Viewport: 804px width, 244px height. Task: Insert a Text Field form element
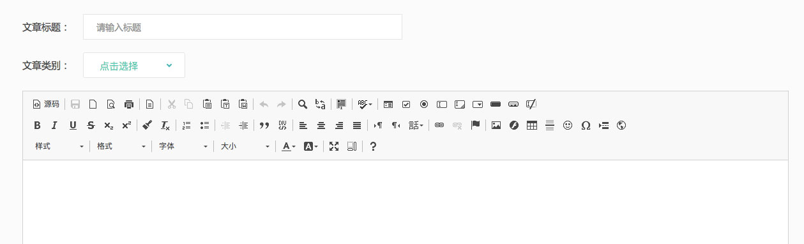coord(442,104)
